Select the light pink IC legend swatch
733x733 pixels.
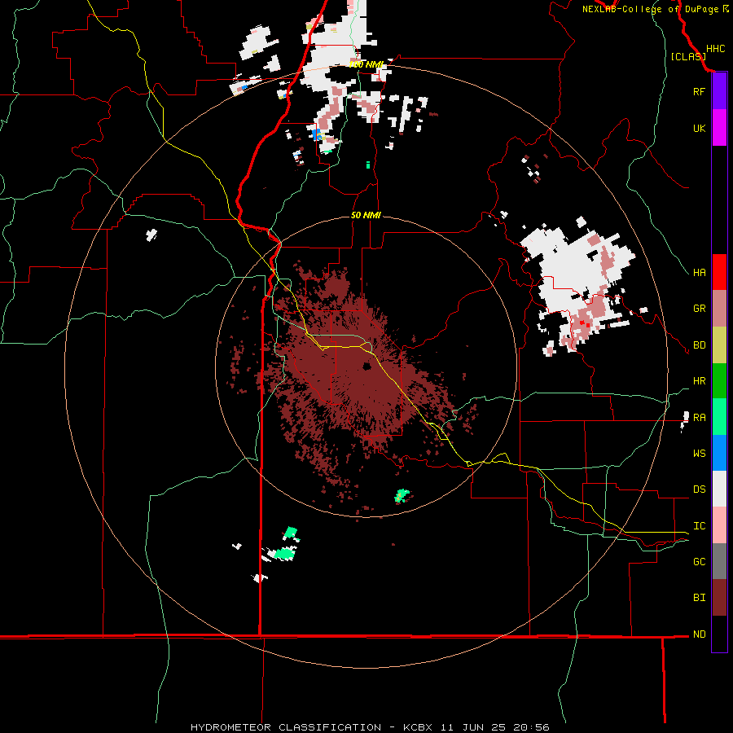click(719, 525)
